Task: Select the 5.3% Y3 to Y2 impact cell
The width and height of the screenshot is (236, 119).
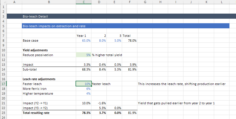Action: 99,108
